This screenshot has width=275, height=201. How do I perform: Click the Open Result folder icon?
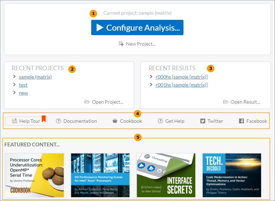click(226, 102)
